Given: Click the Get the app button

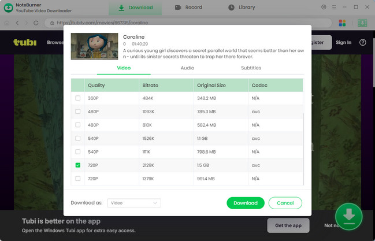Looking at the screenshot, I should tap(288, 225).
